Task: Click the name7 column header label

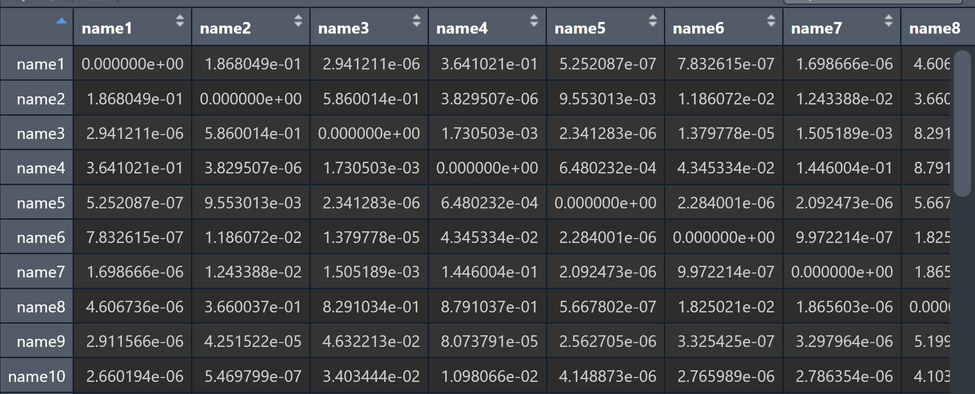Action: (816, 28)
